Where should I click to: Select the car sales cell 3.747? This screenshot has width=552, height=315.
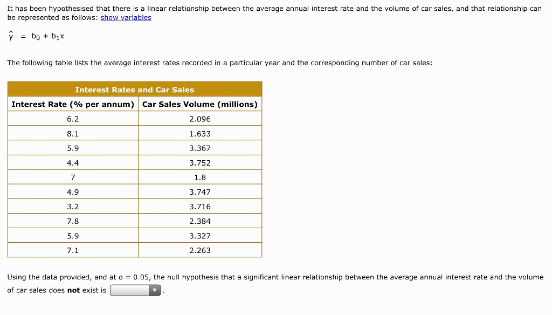(200, 192)
